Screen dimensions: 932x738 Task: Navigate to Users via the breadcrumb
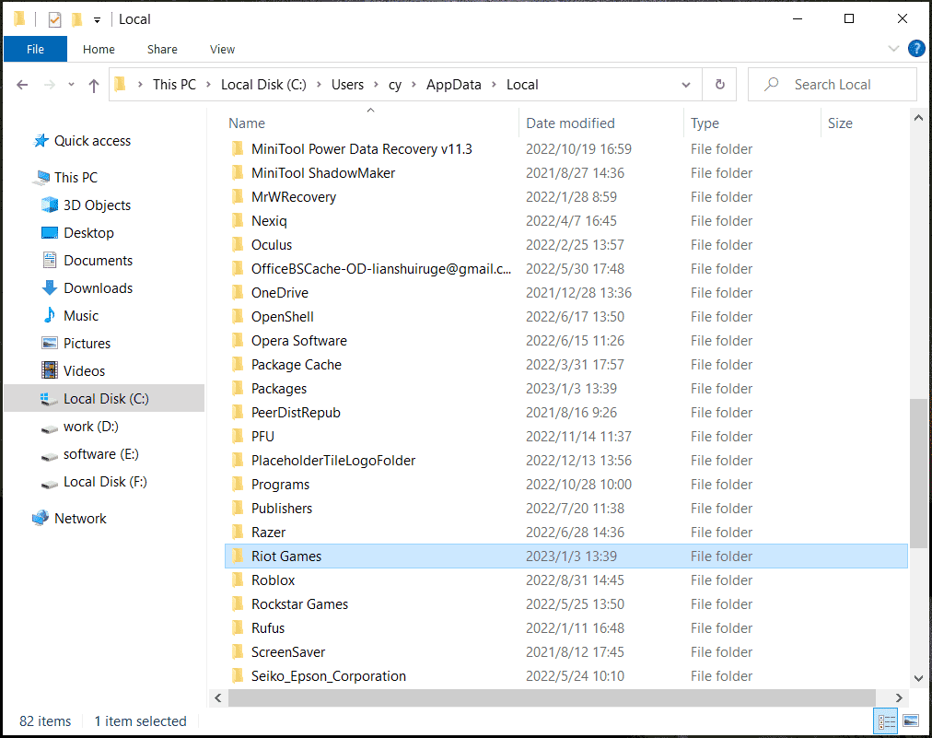[x=348, y=84]
